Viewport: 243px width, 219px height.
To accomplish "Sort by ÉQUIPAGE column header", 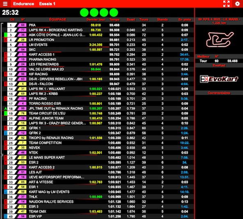I will pos(57,20).
